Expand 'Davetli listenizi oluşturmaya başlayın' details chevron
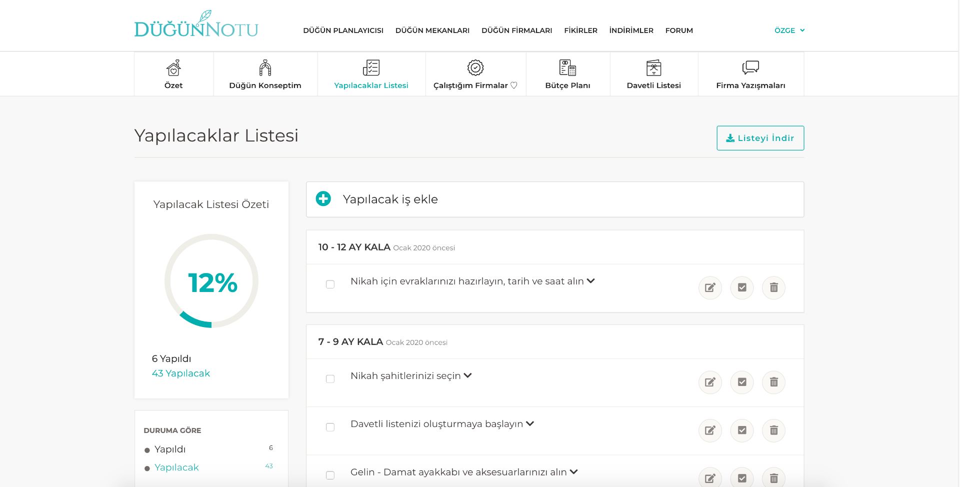 click(530, 423)
